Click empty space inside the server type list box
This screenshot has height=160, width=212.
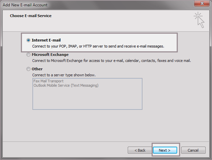click(x=87, y=99)
